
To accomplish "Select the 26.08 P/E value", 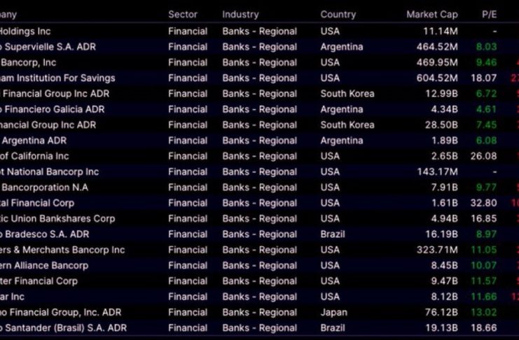I will [484, 156].
